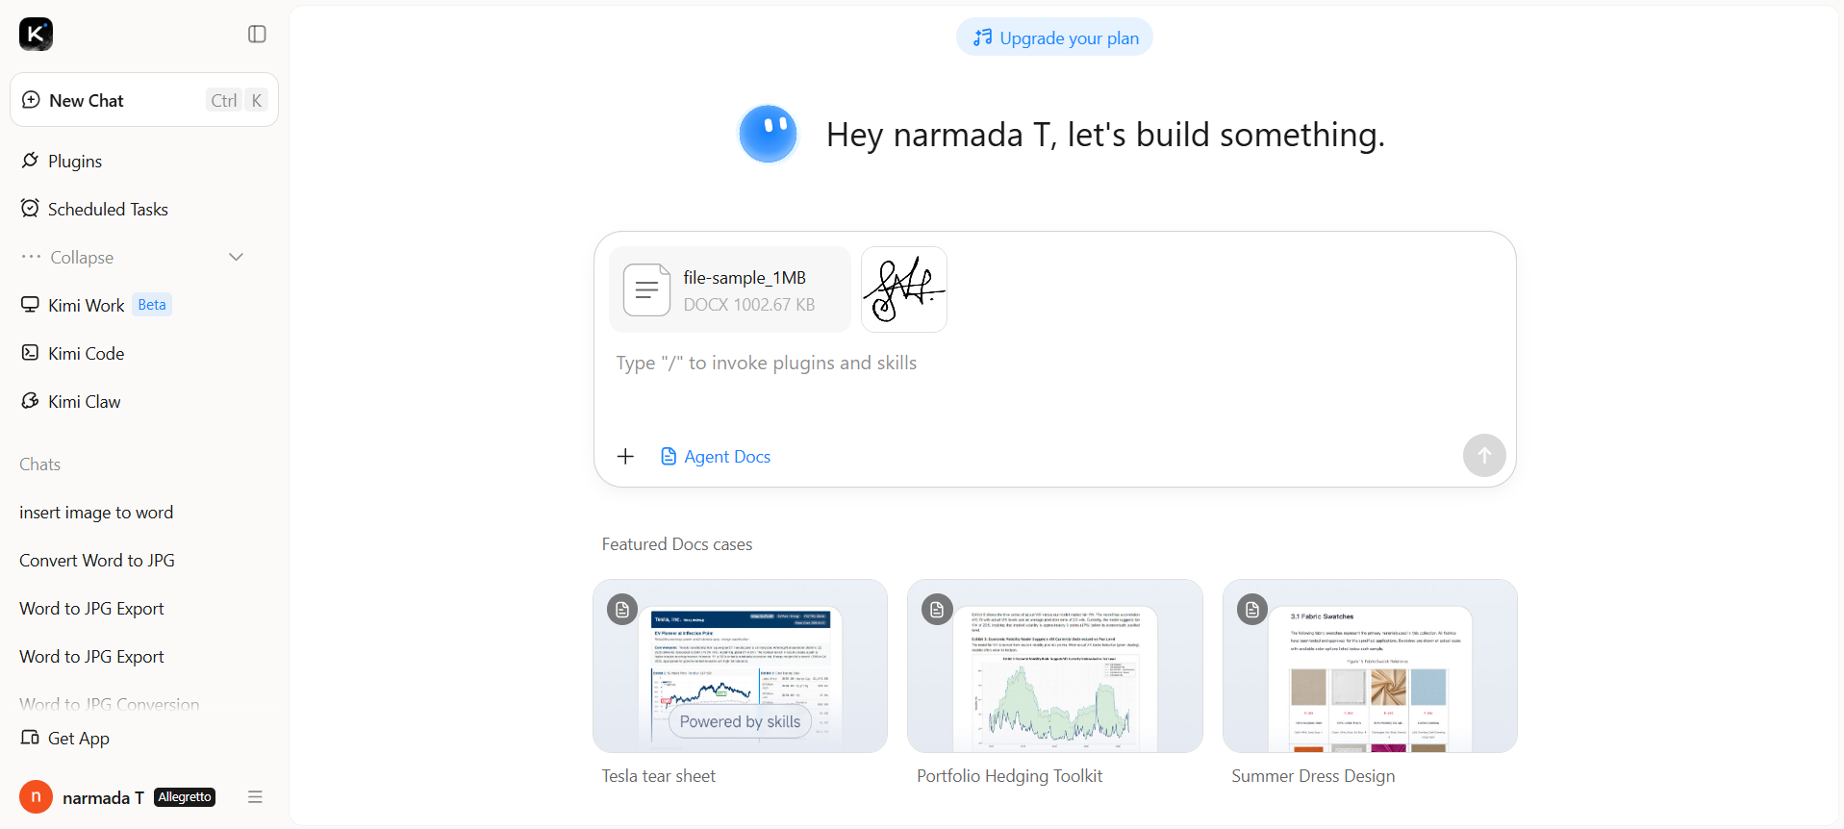Click the plus attachment icon
Image resolution: width=1844 pixels, height=829 pixels.
(x=625, y=456)
